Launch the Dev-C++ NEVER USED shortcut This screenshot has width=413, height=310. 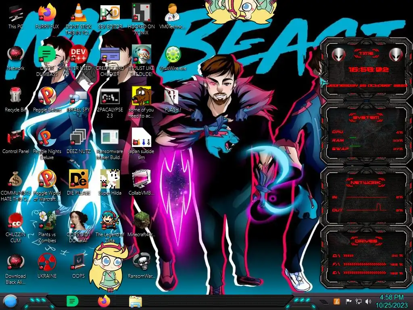point(79,58)
